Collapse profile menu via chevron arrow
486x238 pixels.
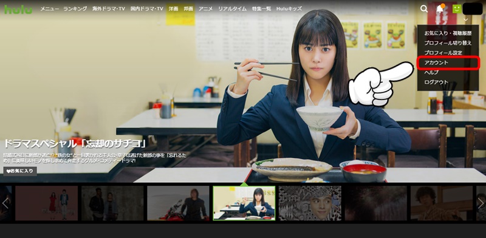[466, 19]
